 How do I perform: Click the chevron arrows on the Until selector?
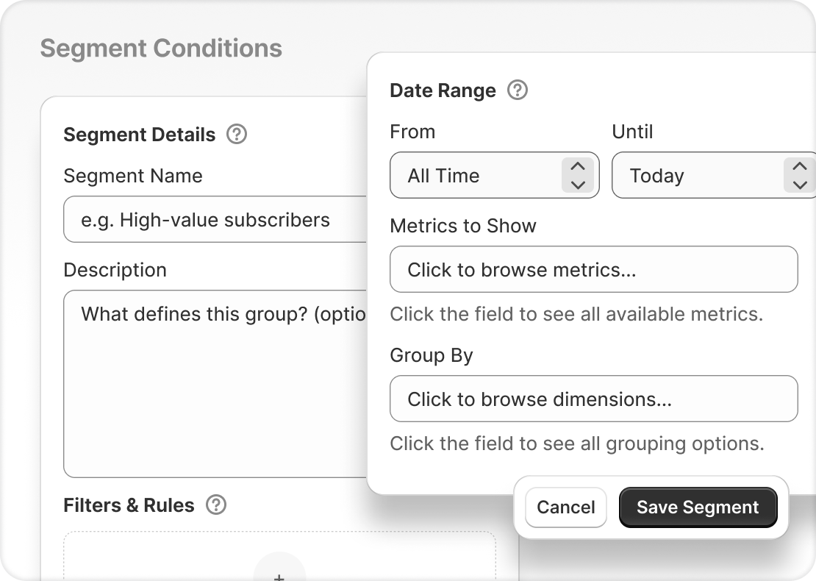(799, 176)
